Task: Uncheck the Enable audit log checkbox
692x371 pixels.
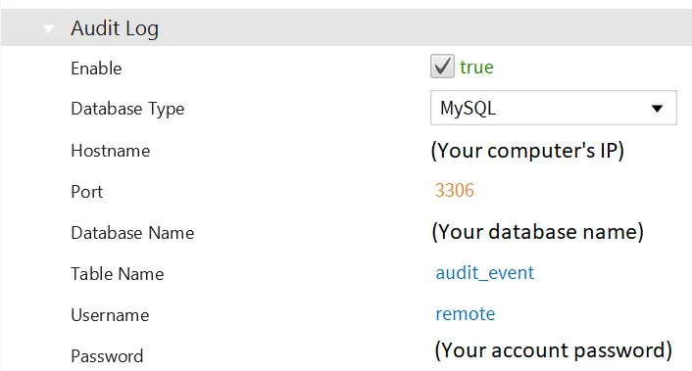Action: (442, 67)
